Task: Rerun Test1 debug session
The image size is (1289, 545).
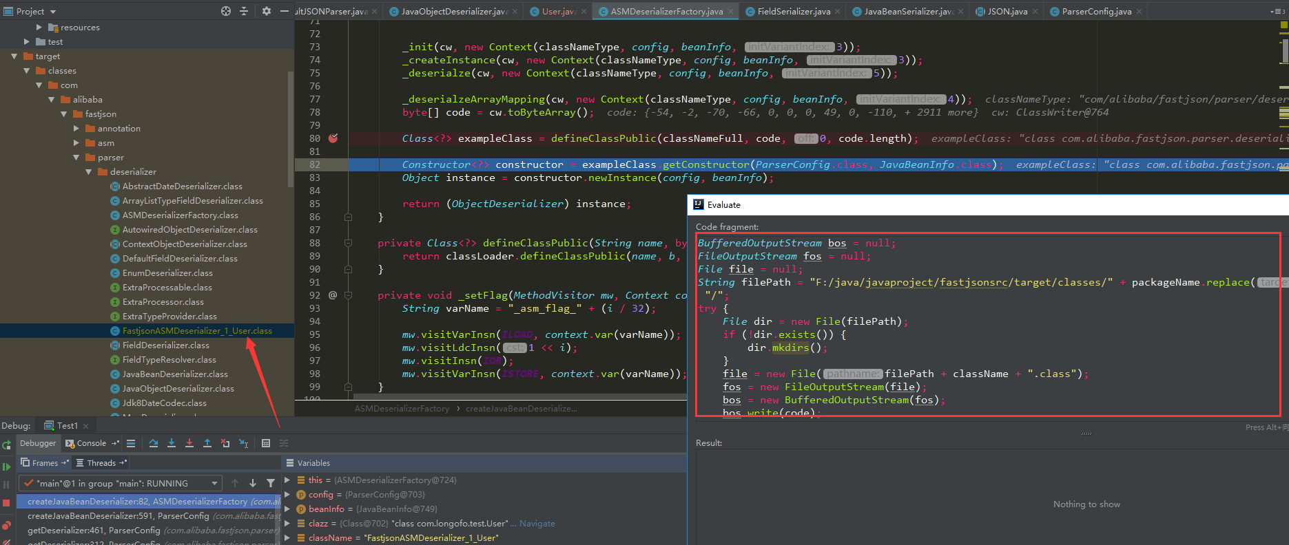Action: coord(7,446)
